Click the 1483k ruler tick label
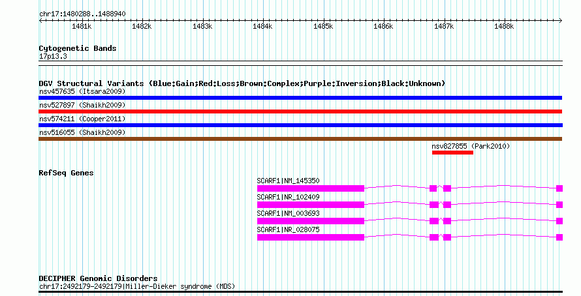 coord(202,27)
